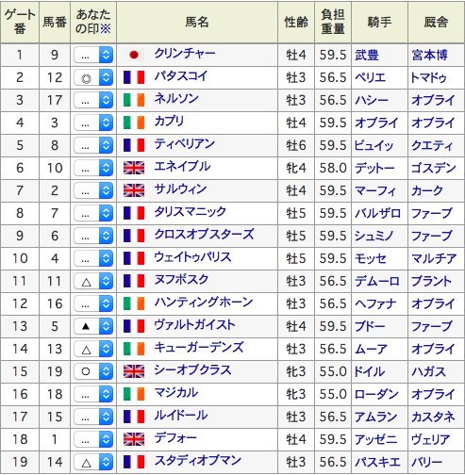Open mark dropdown for エネイブル

93,169
